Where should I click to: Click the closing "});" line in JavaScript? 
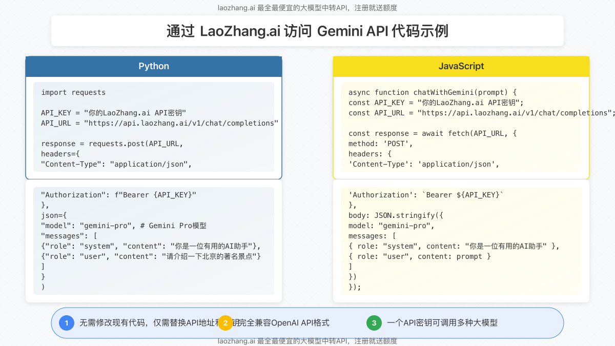coord(355,287)
